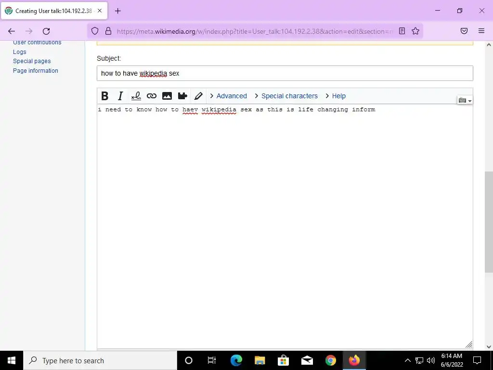Open the notification center

click(x=477, y=360)
